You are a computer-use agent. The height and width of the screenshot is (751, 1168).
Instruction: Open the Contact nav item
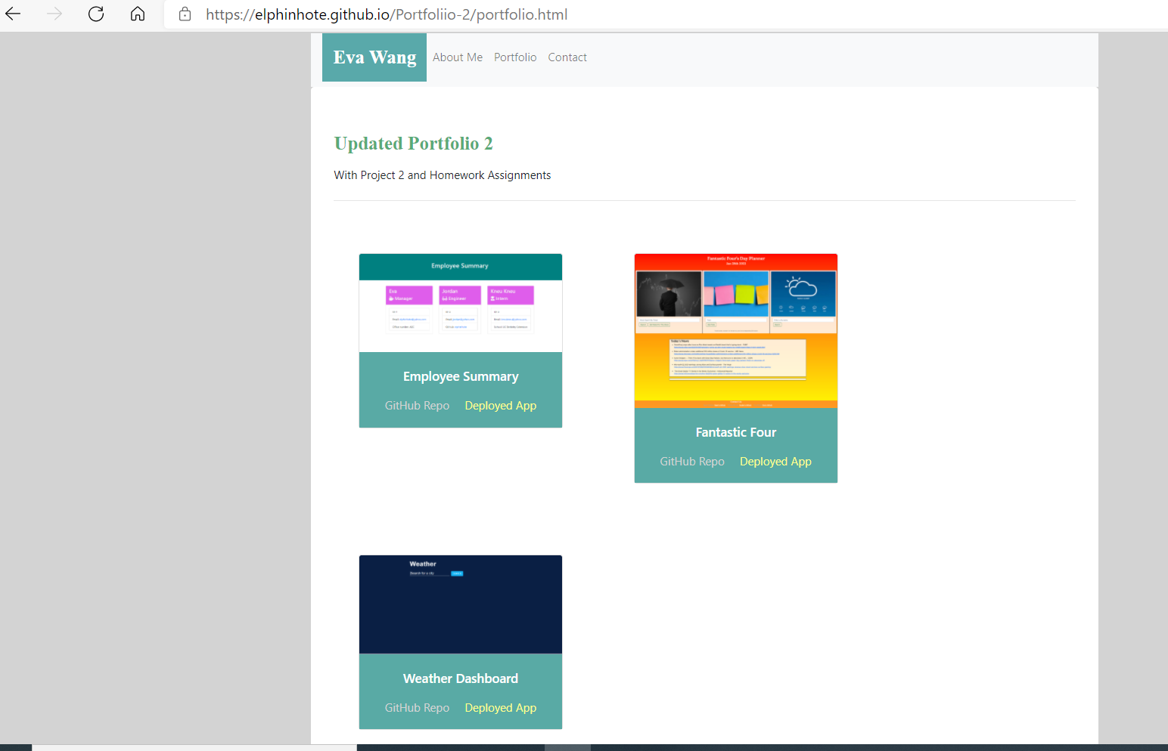(x=567, y=57)
